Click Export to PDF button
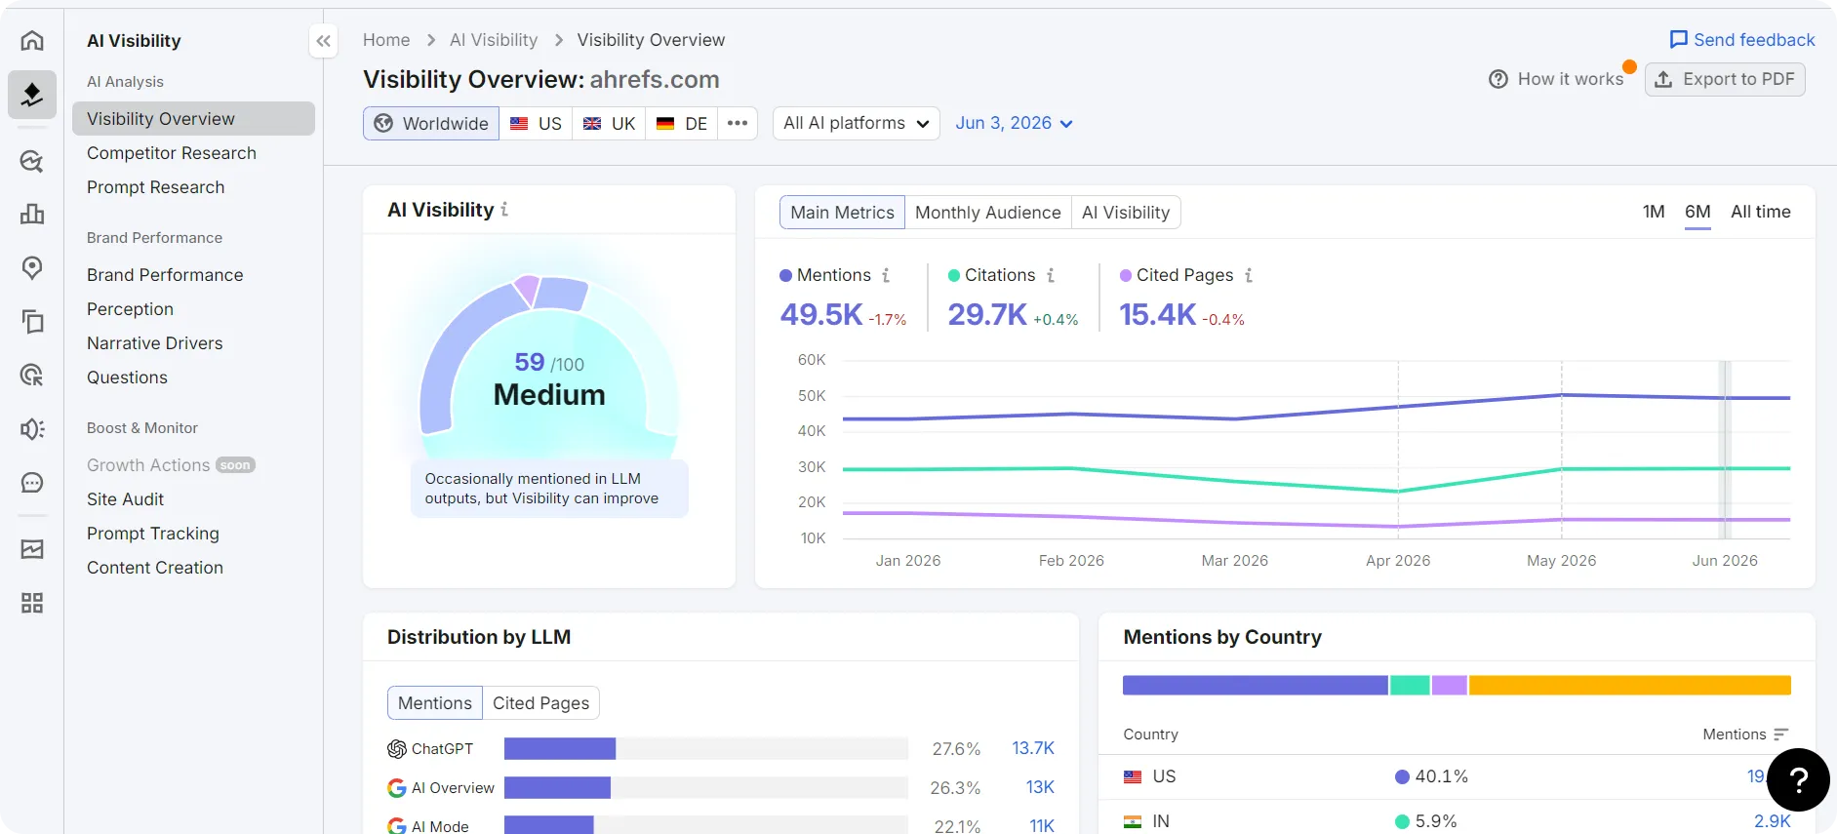This screenshot has height=834, width=1837. (x=1725, y=79)
